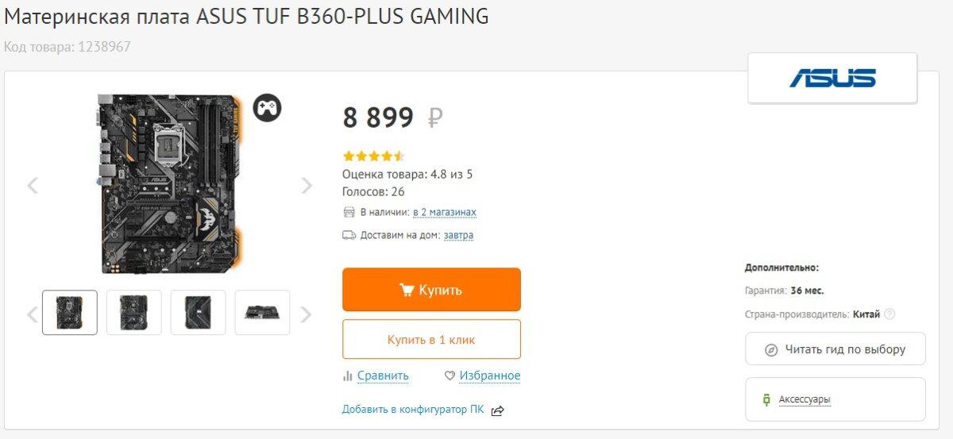Click the question mark icon next to Китай
953x439 pixels.
tap(889, 314)
